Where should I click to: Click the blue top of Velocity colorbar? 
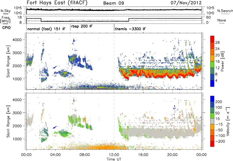(x=212, y=99)
